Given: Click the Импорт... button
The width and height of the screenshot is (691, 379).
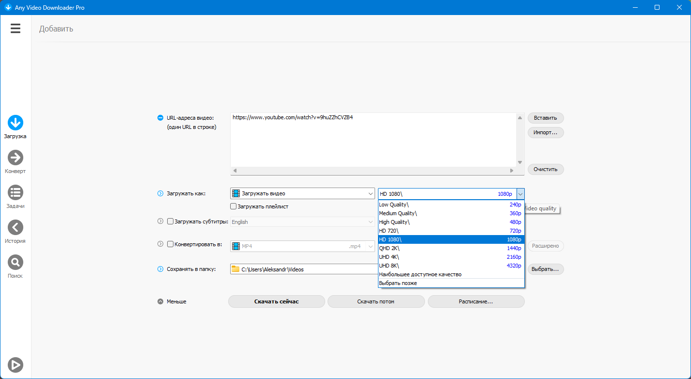Looking at the screenshot, I should point(546,132).
